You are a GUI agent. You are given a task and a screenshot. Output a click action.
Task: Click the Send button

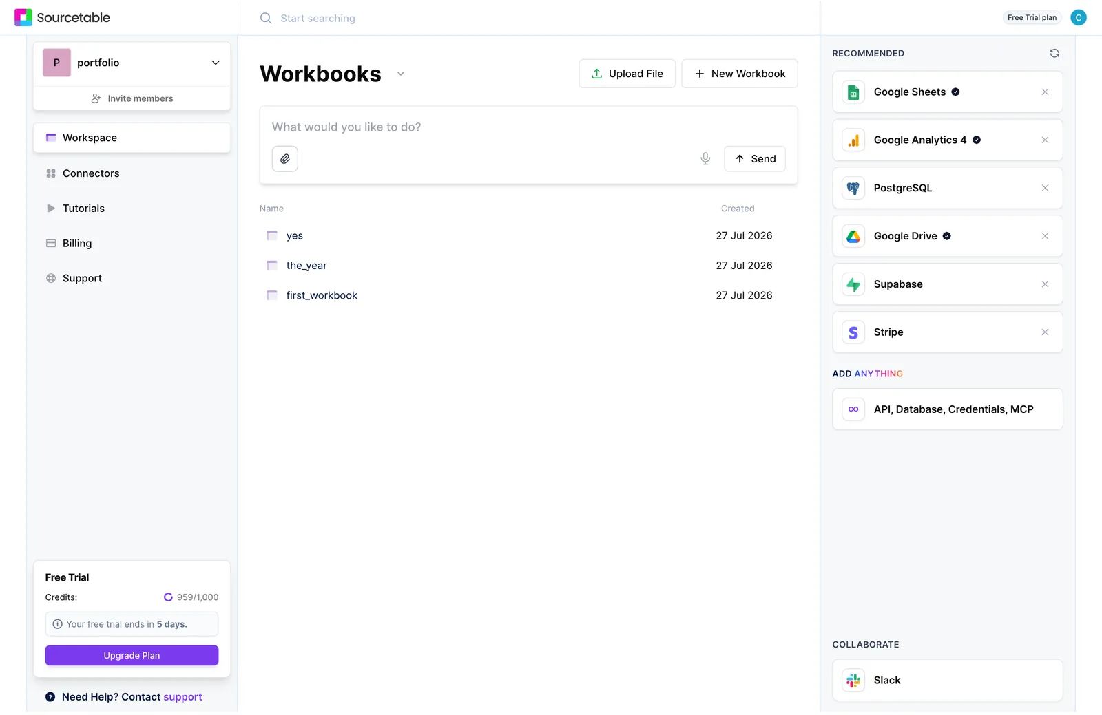[x=755, y=159]
